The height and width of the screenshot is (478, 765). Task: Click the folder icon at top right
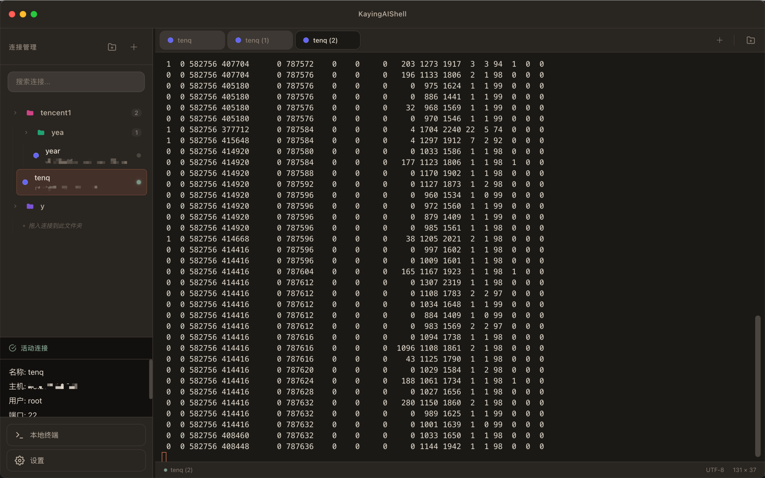click(750, 40)
